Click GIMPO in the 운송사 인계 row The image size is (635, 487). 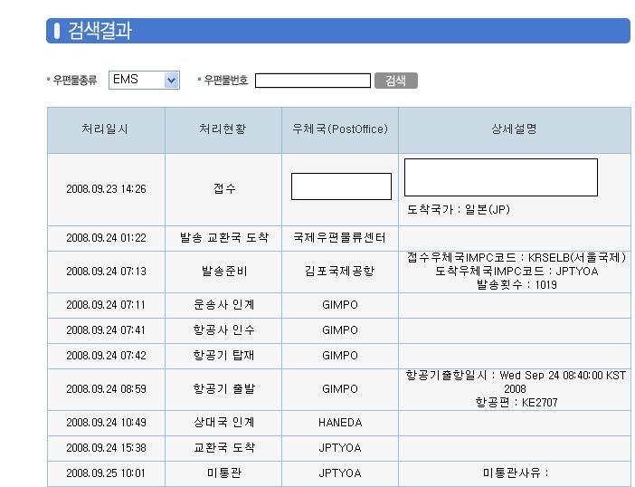340,305
